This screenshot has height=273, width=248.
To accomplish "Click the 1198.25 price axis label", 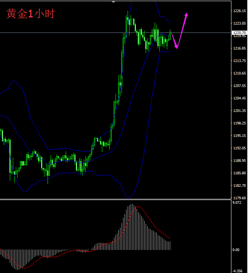I will [239, 123].
